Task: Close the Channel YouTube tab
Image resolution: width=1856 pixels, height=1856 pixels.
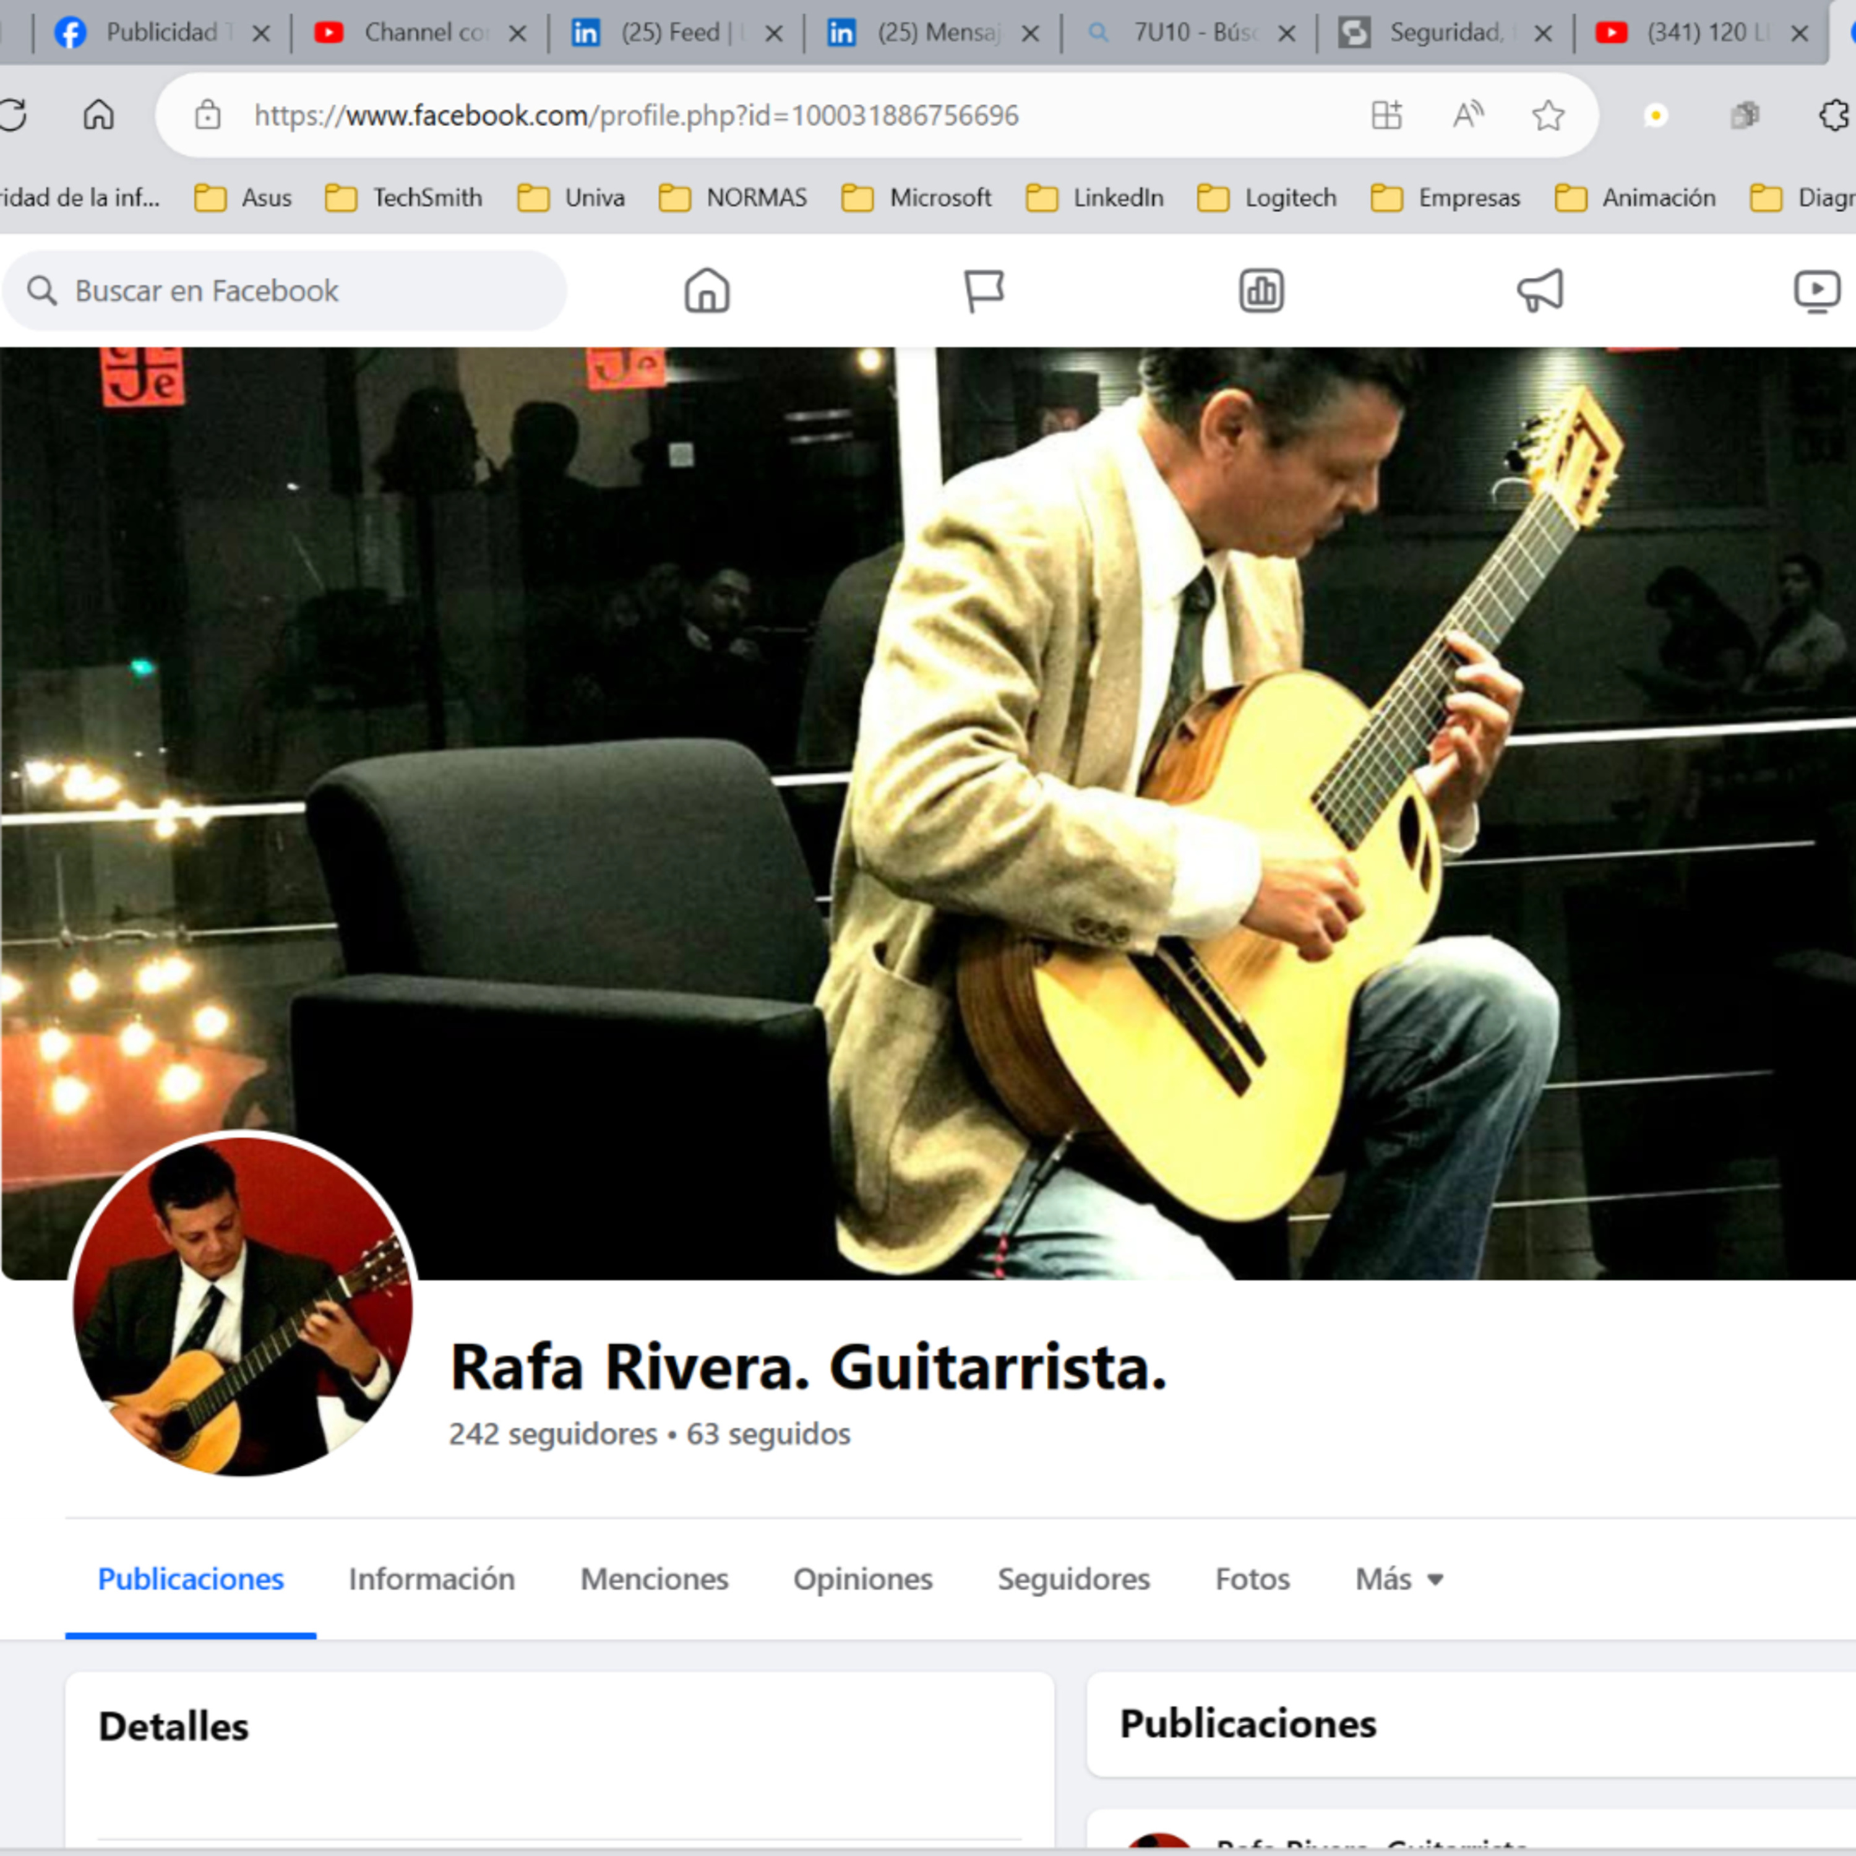Action: point(517,33)
